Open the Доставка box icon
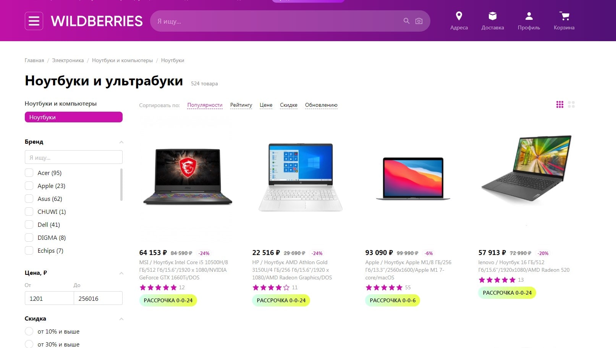 click(x=493, y=16)
